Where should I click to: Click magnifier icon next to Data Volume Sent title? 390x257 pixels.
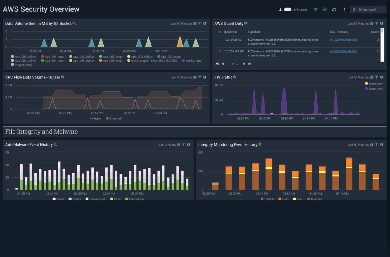click(74, 23)
